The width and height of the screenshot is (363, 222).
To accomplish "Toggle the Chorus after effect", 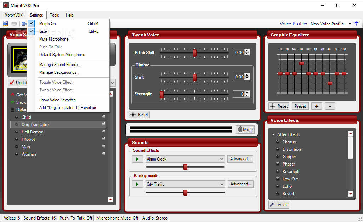I will click(x=278, y=142).
